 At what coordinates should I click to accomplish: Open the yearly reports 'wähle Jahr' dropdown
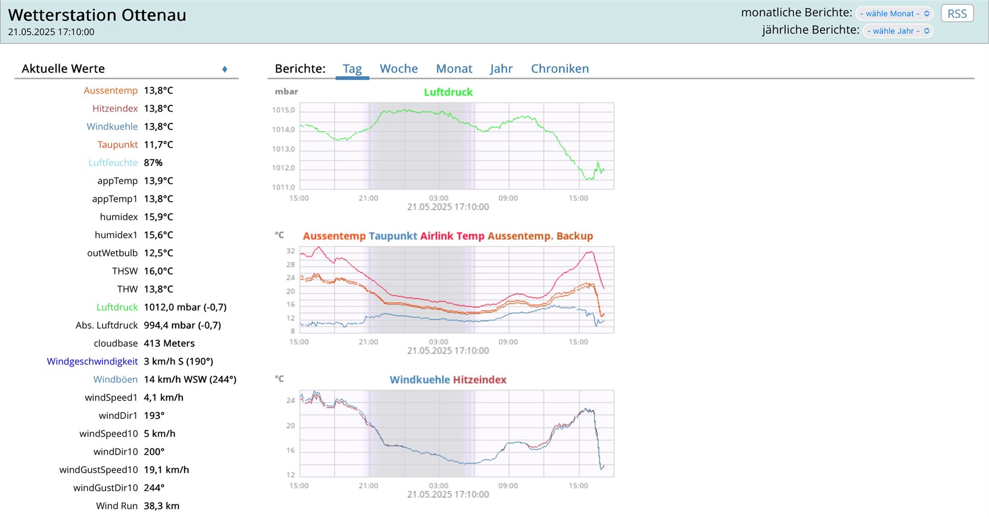tap(898, 31)
